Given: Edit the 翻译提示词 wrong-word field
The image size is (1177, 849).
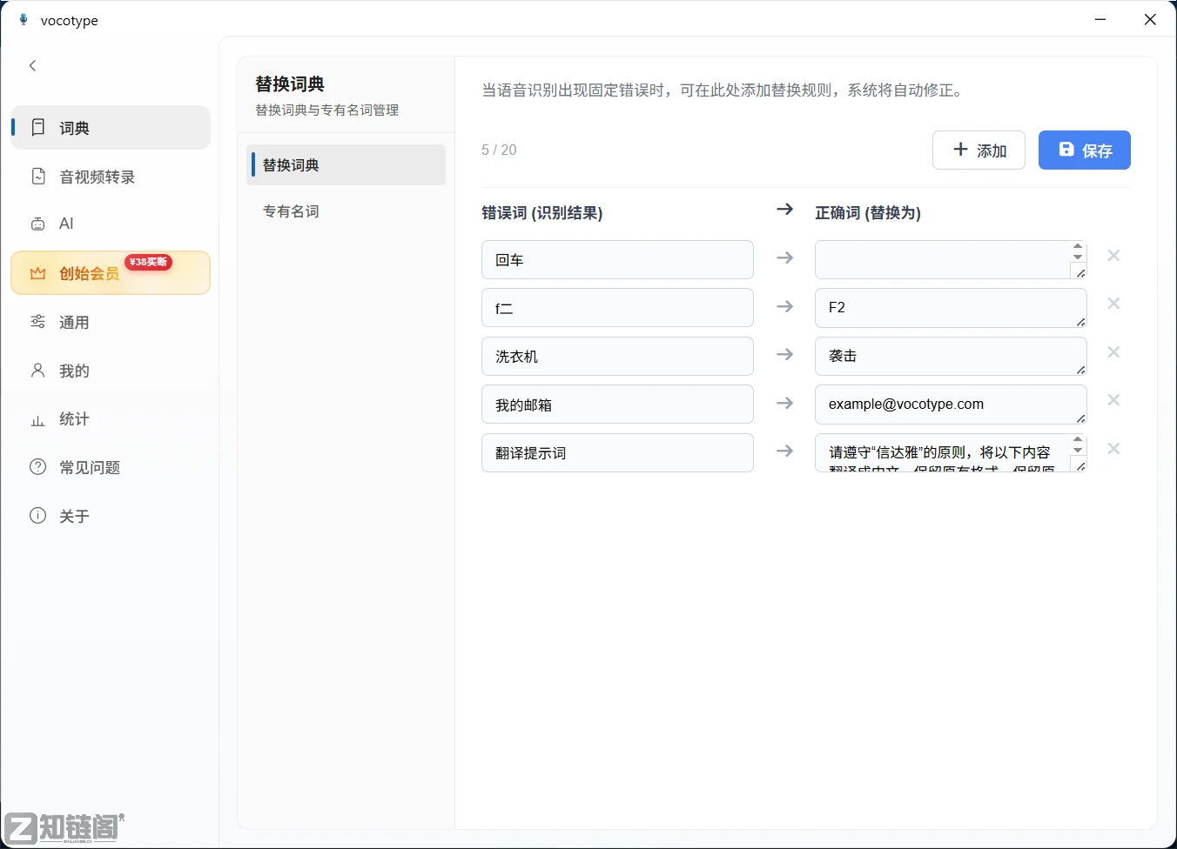Looking at the screenshot, I should click(617, 452).
